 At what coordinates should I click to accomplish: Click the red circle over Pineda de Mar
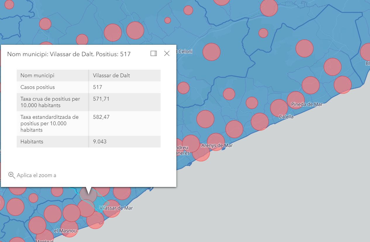coord(296,100)
